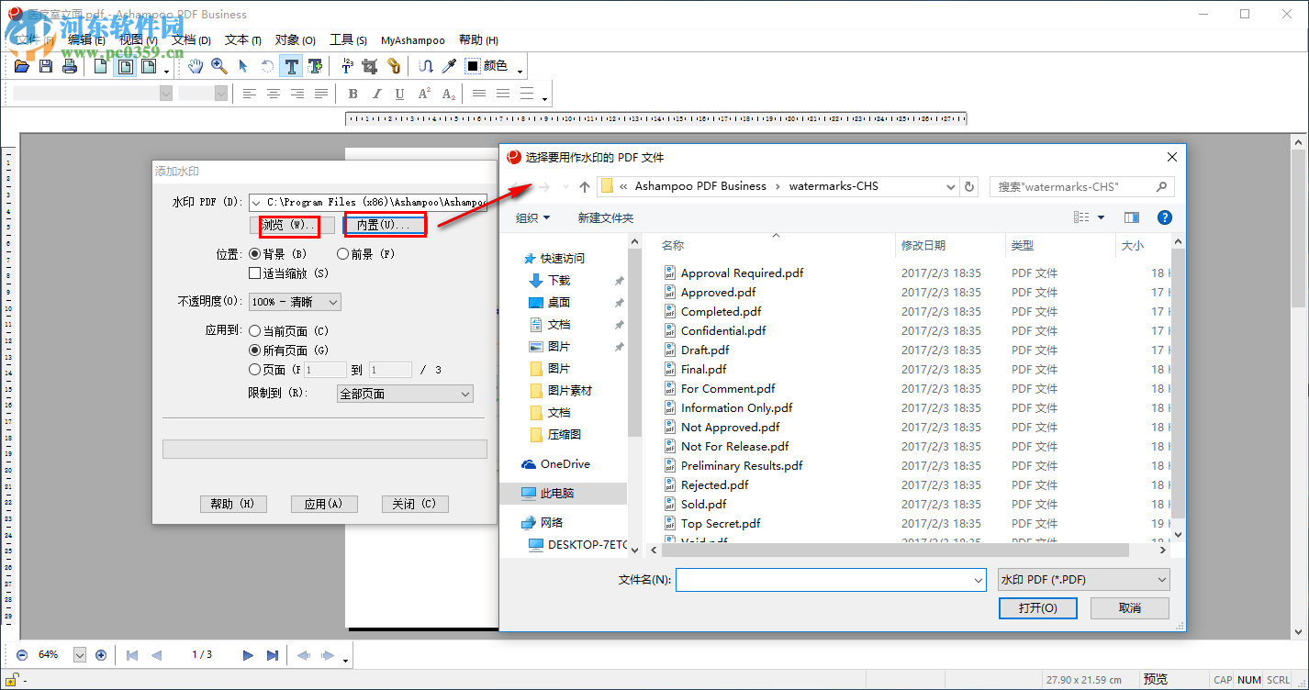Open 限制到 全部页面 dropdown
The height and width of the screenshot is (690, 1309).
(x=405, y=394)
